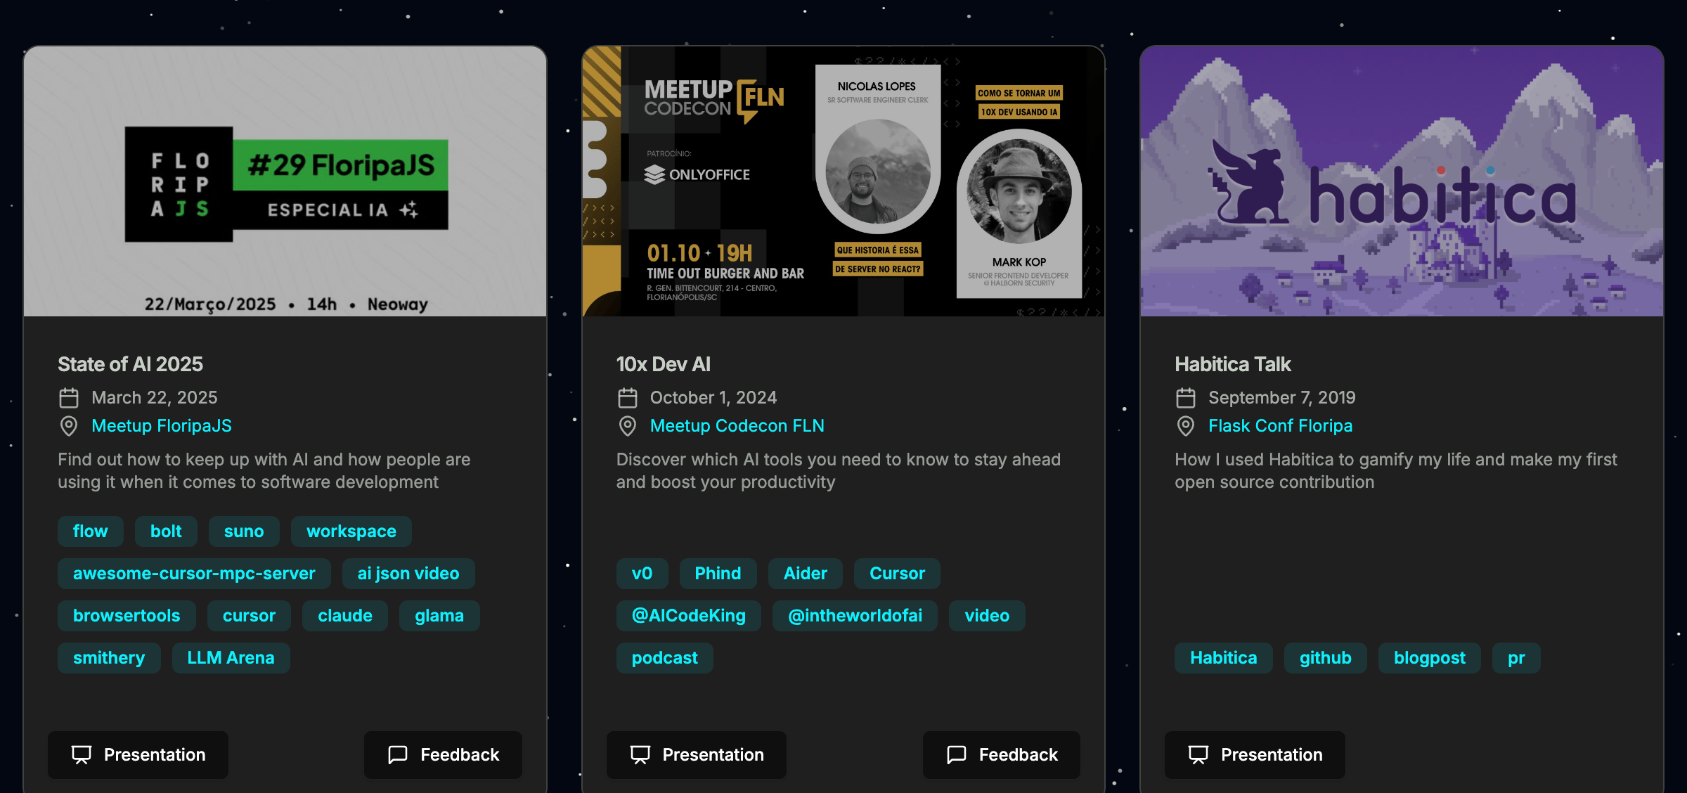Click the location pin beside Meetup Codecon FLN
1687x793 pixels.
pos(627,426)
